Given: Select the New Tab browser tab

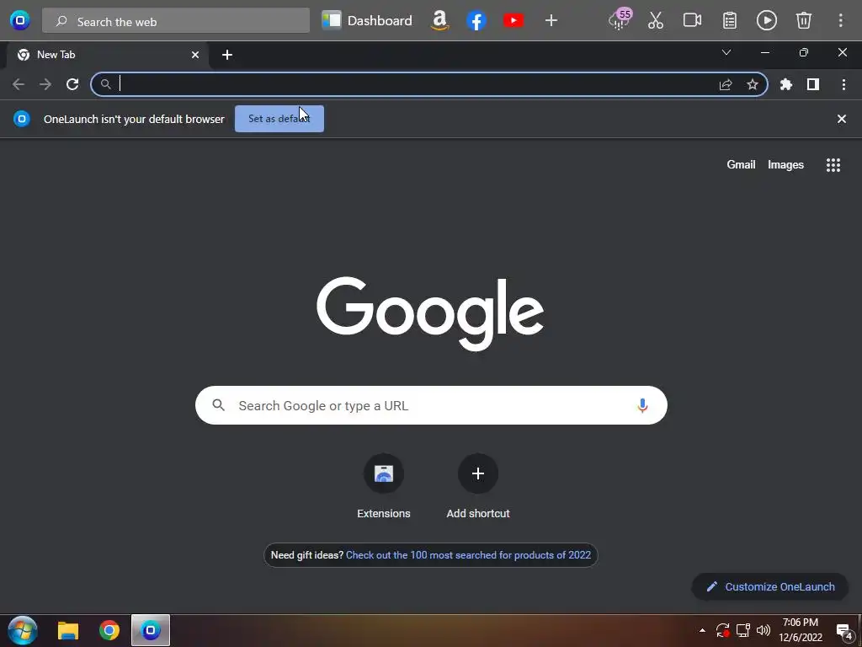Looking at the screenshot, I should (107, 55).
